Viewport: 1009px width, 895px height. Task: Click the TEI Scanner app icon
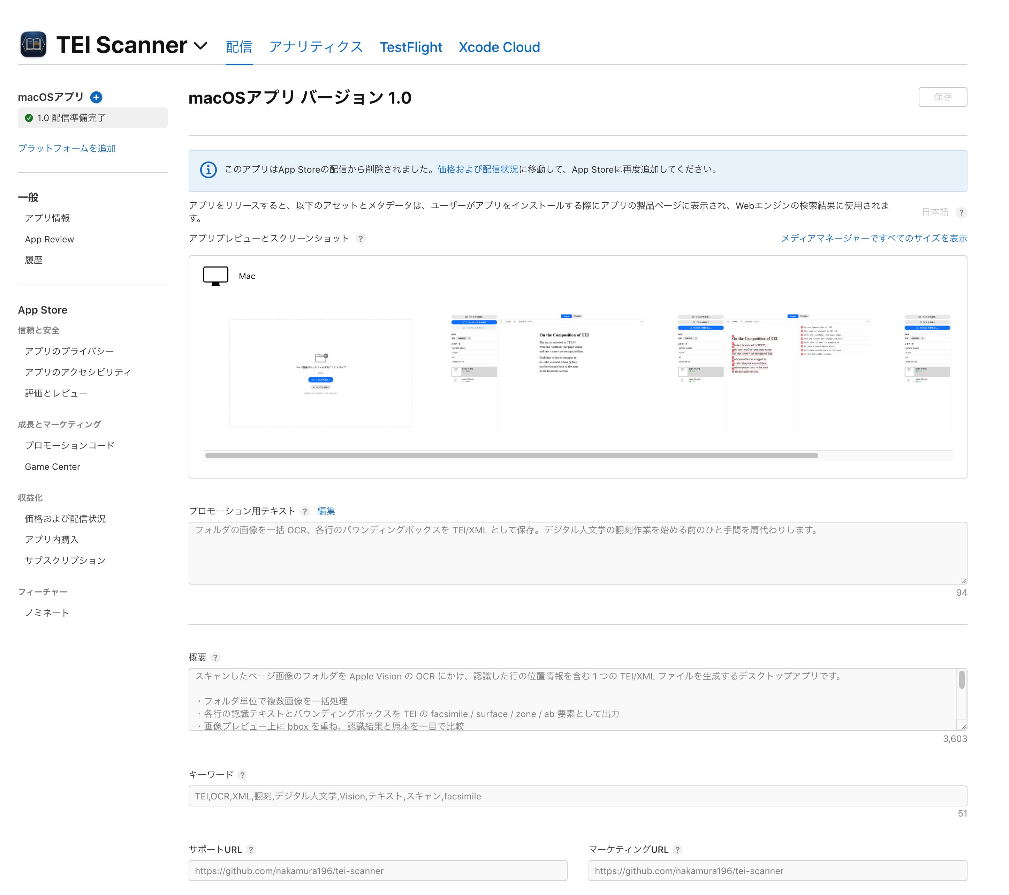pyautogui.click(x=33, y=44)
